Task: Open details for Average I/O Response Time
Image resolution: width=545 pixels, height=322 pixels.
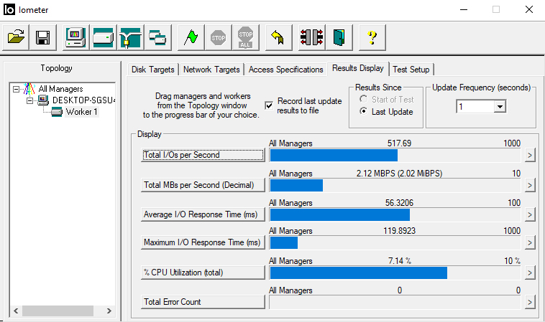Action: tap(529, 214)
